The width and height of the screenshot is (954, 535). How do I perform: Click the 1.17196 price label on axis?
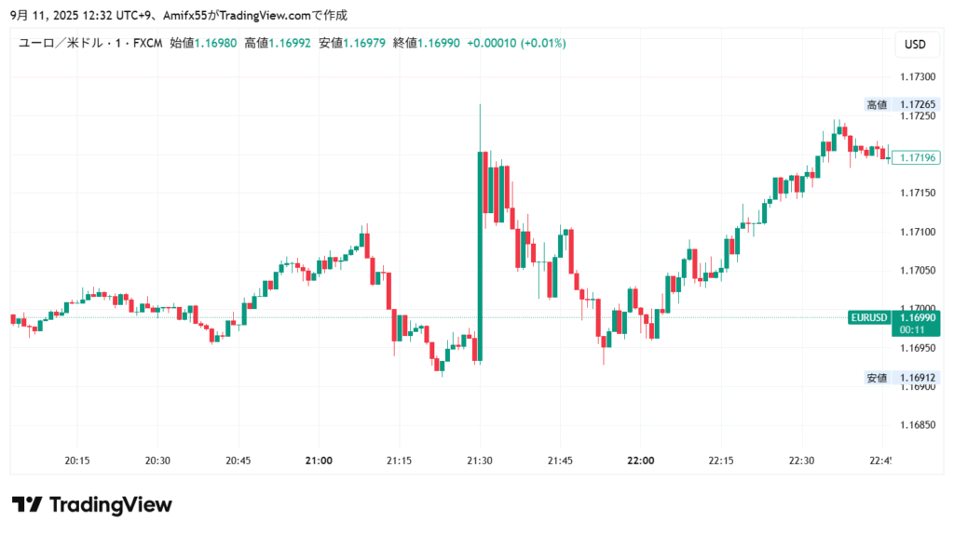tap(919, 158)
